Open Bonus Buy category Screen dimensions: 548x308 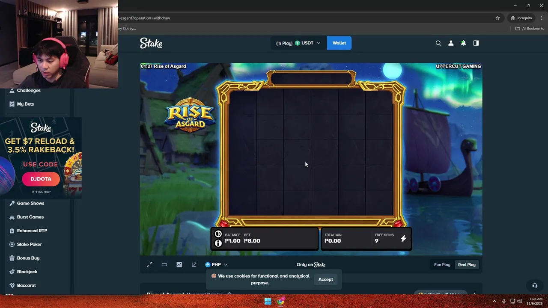click(28, 258)
